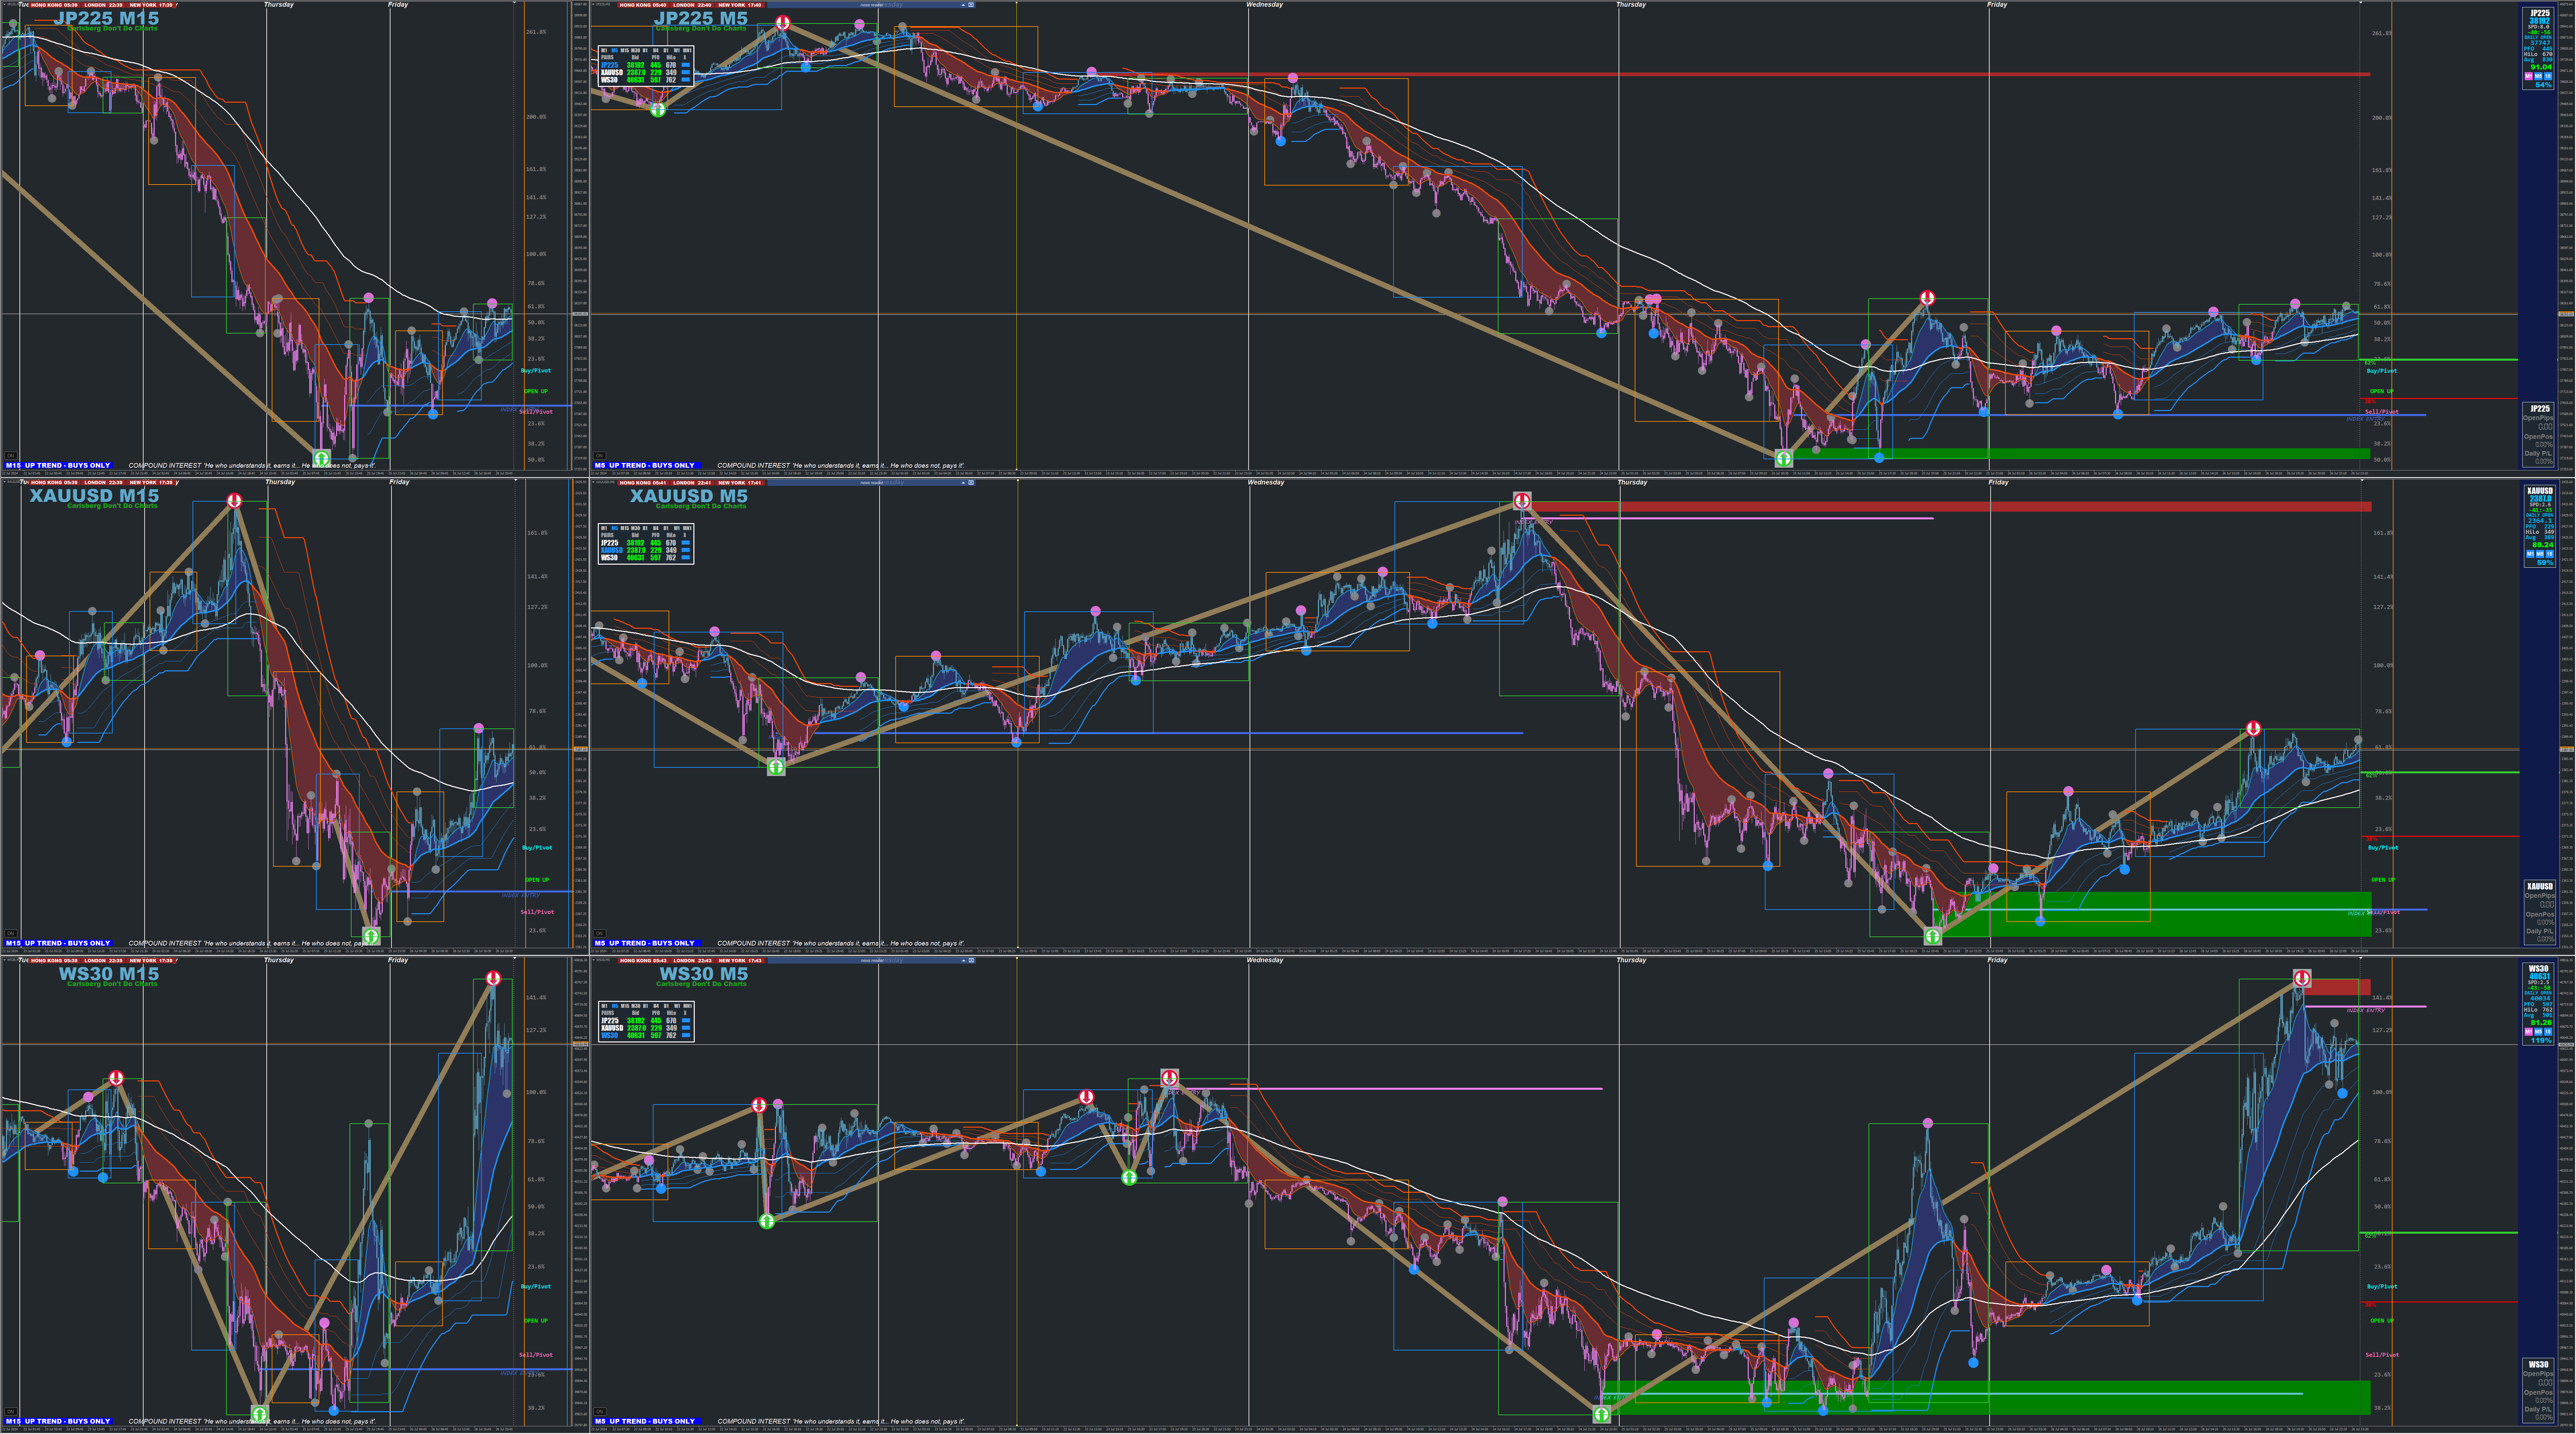
Task: Select M15 timeframe in JP225 M5 pairs table
Action: pos(625,50)
